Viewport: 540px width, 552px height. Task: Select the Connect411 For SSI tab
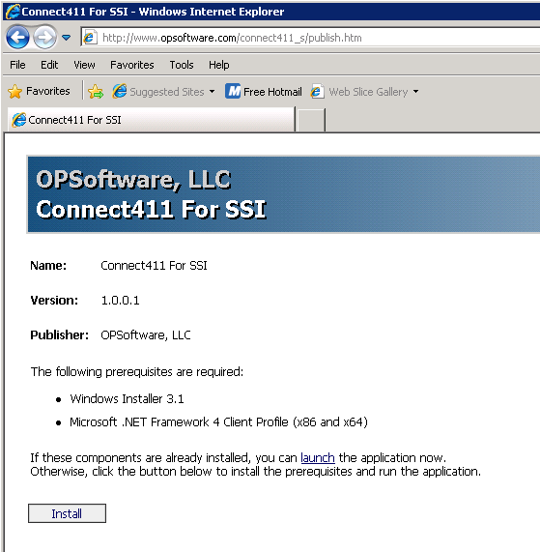(152, 120)
